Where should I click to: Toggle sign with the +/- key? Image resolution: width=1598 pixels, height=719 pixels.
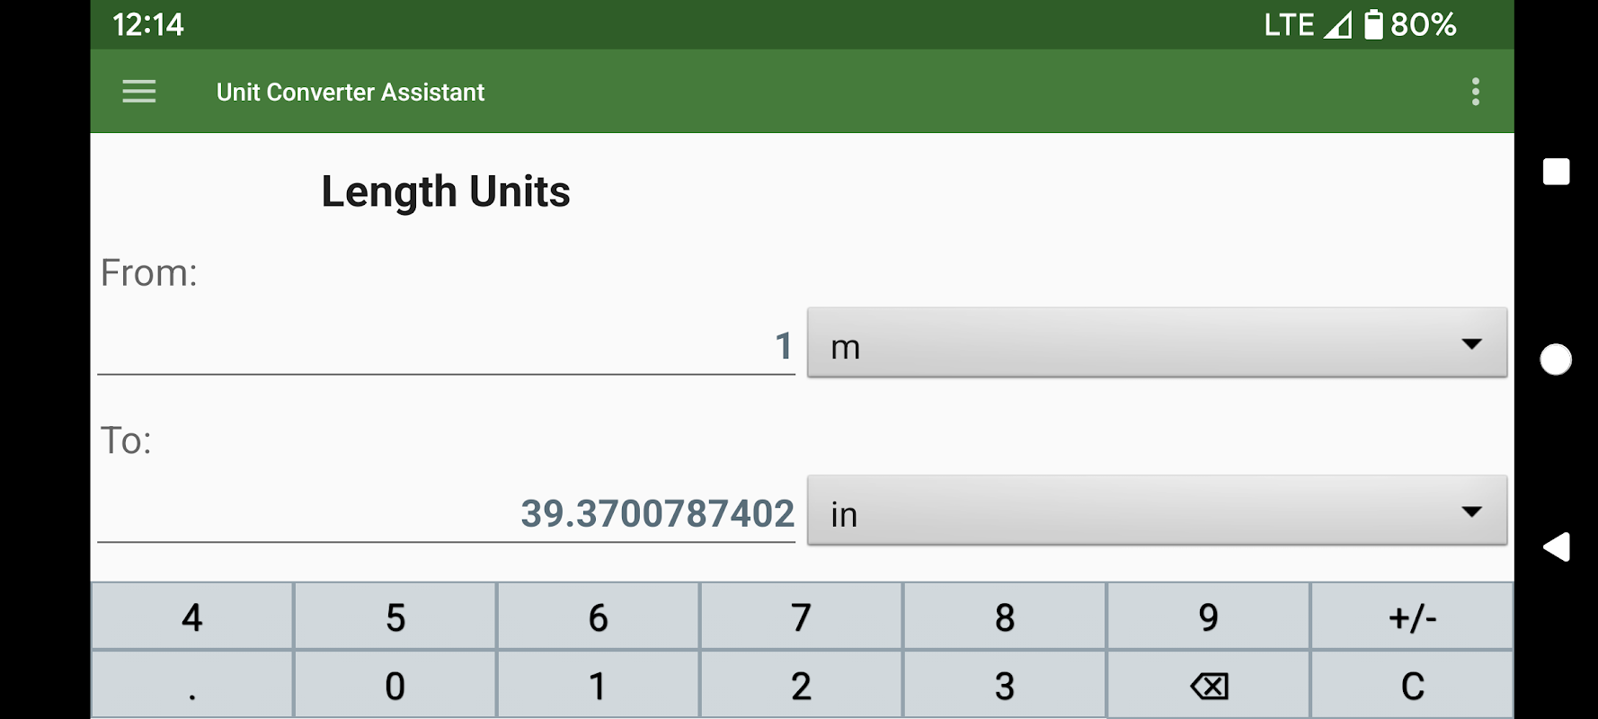pyautogui.click(x=1412, y=617)
